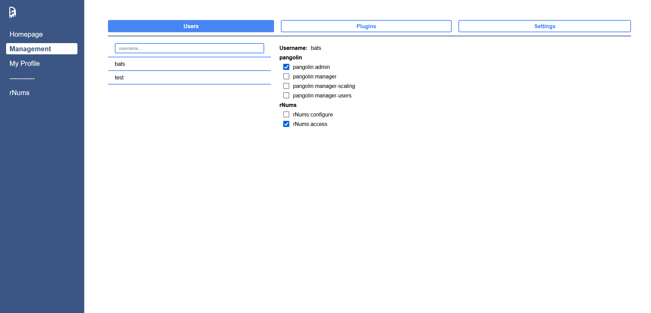Tick the pangolin:manager-scaling checkbox
651x313 pixels.
[286, 86]
